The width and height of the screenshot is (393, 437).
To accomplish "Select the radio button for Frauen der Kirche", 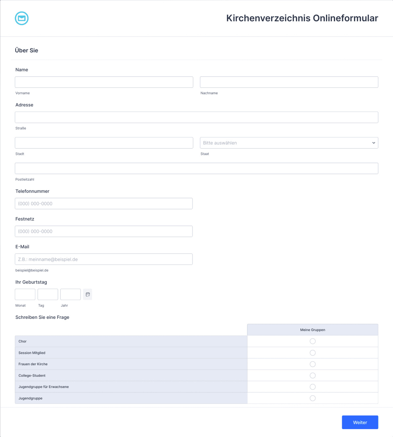I will 312,364.
